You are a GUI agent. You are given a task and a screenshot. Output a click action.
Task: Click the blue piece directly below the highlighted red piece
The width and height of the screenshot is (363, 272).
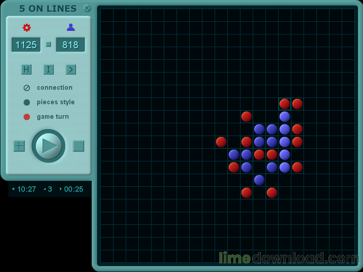[x=285, y=117]
